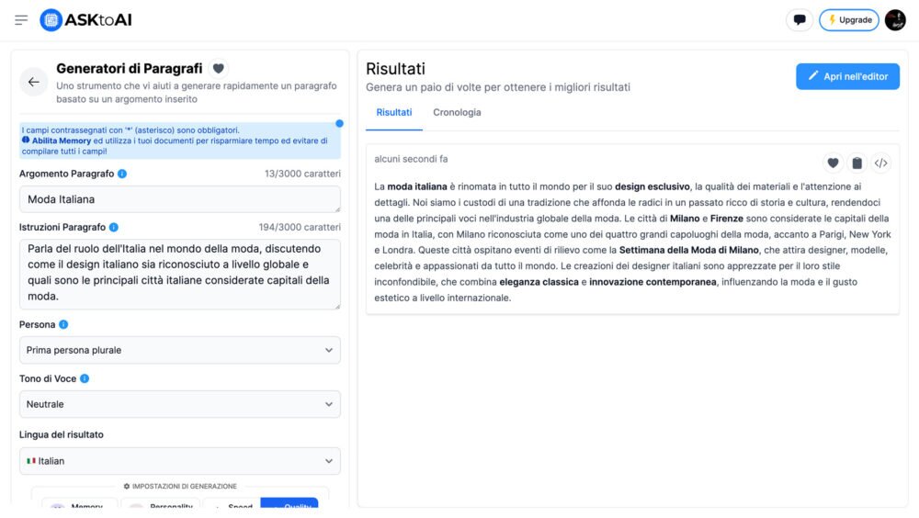The image size is (919, 518).
Task: Expand the Persona dropdown
Action: tap(179, 350)
